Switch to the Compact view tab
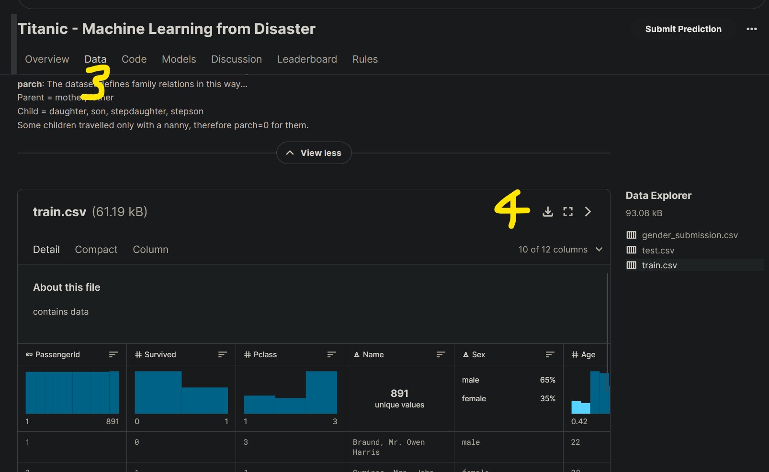 coord(96,250)
